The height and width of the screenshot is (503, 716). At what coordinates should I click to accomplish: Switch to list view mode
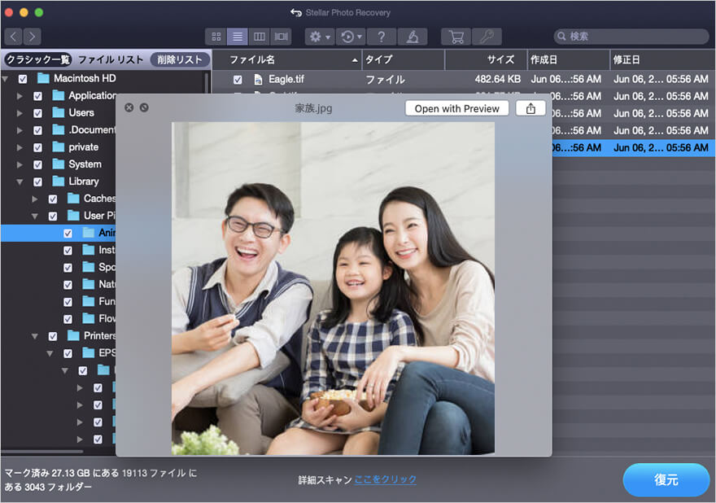click(238, 37)
